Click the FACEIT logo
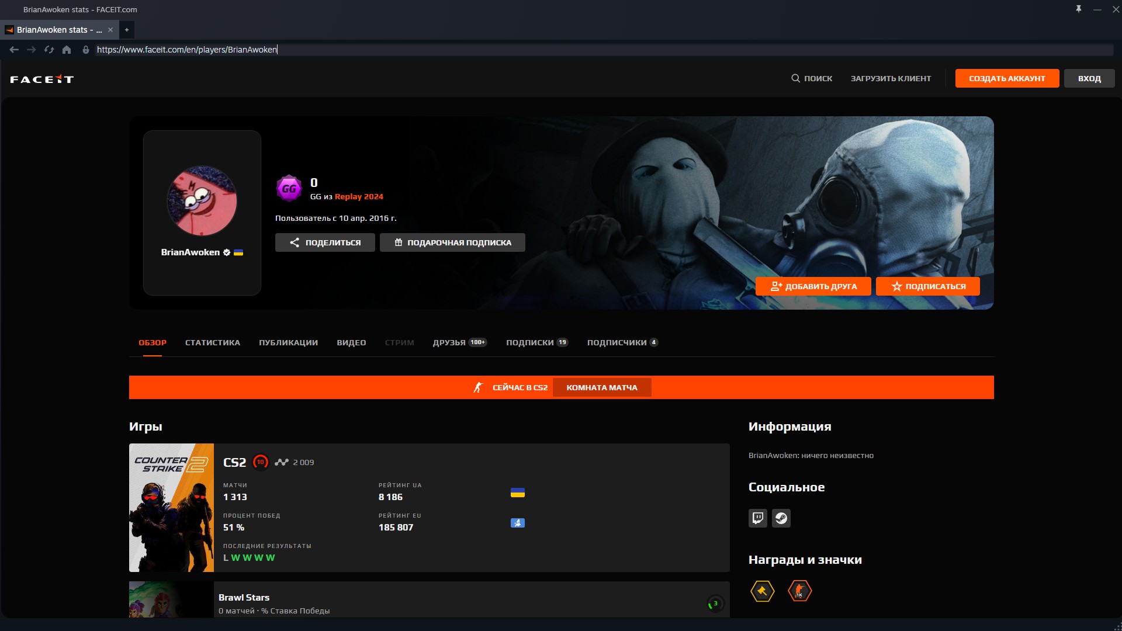 tap(41, 79)
